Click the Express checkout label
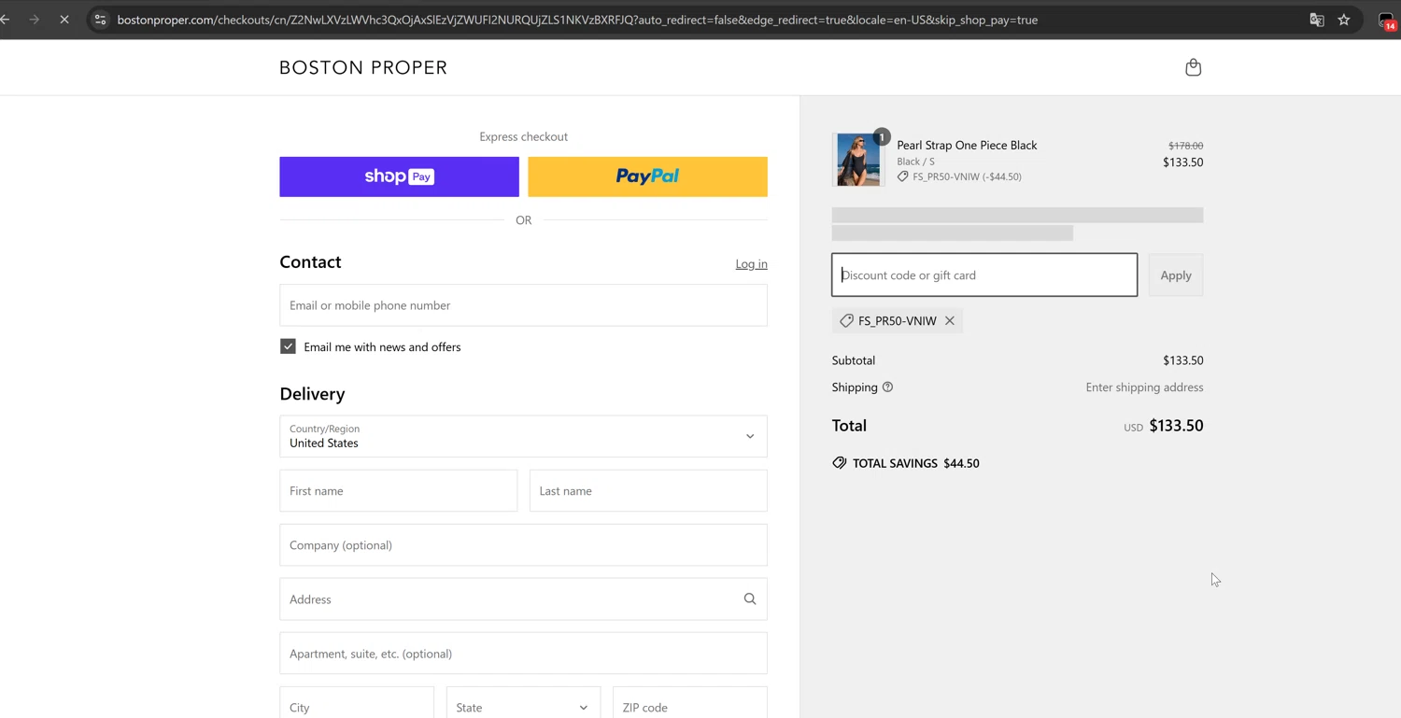1401x718 pixels. pos(523,136)
